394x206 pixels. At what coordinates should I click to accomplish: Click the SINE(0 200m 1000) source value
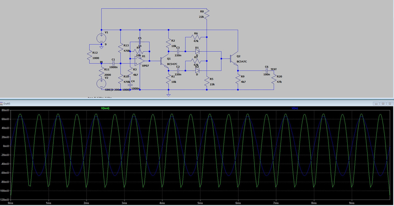[118, 90]
